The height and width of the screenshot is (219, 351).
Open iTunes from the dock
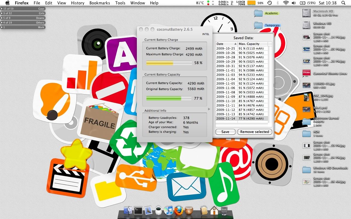click(x=168, y=211)
